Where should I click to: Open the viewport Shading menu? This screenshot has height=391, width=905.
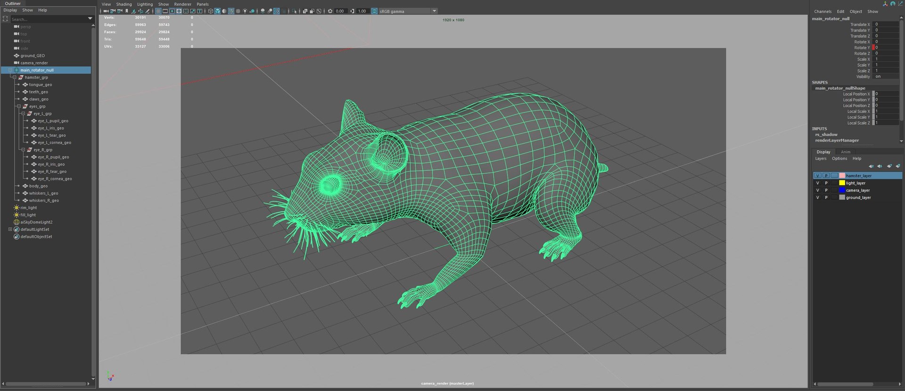[x=124, y=4]
